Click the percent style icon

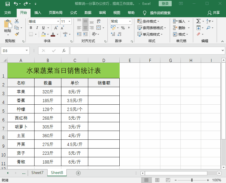(x=123, y=28)
